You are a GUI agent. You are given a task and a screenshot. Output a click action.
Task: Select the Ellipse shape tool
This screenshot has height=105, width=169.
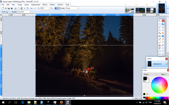160,54
